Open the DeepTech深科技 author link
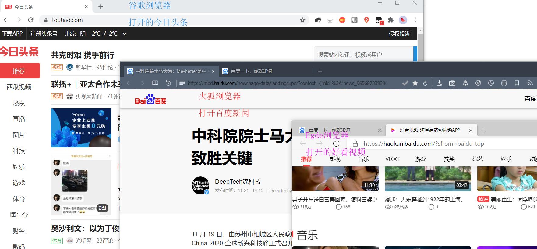This screenshot has height=249, width=537. click(x=238, y=182)
